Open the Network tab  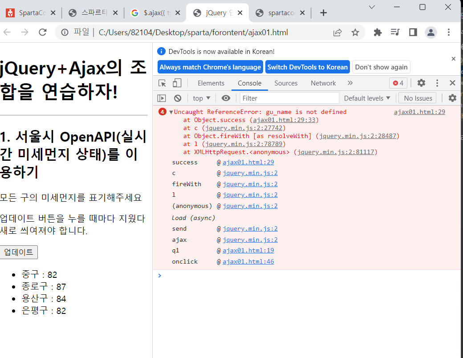tap(323, 83)
